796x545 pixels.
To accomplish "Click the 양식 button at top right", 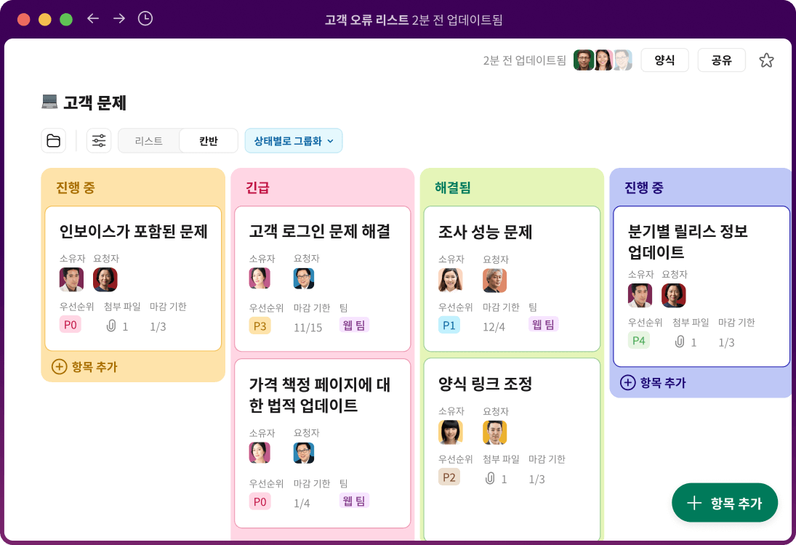I will pos(664,60).
